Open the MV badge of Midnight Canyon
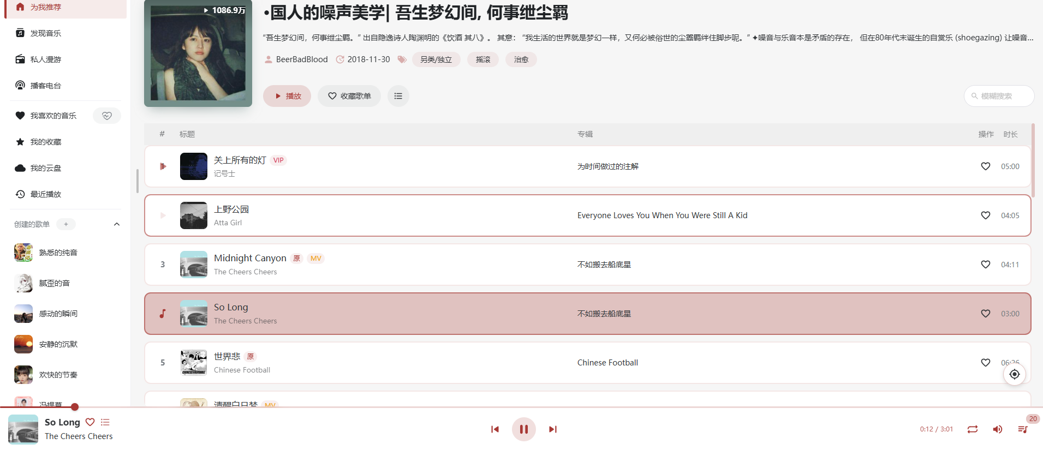Viewport: 1043px width, 450px height. click(316, 259)
